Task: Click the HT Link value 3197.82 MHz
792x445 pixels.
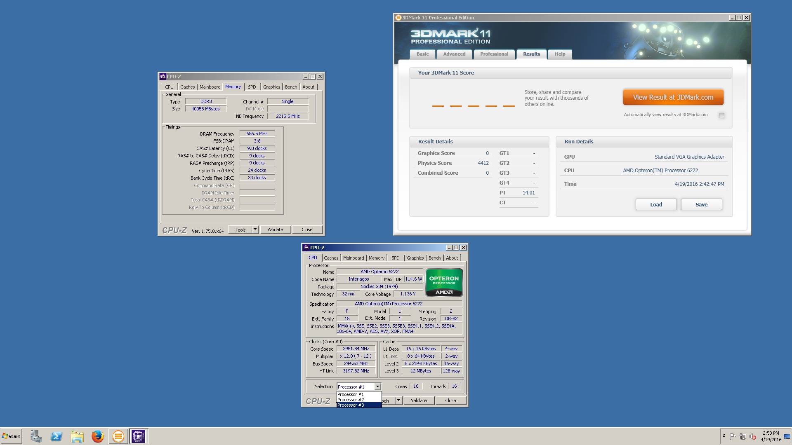Action: click(x=356, y=371)
